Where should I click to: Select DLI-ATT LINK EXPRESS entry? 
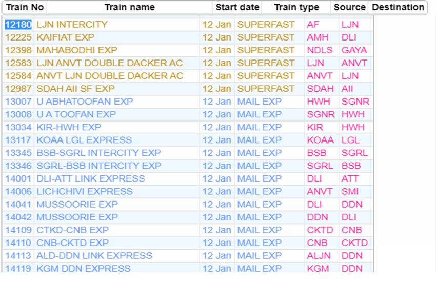tap(90, 178)
